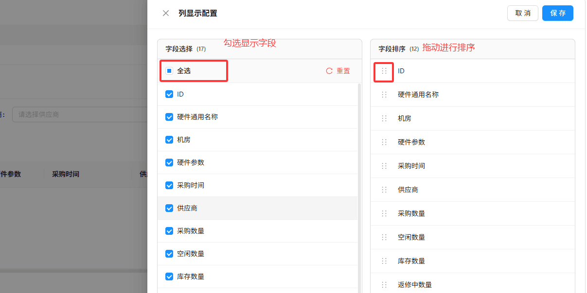
Task: Grab drag handle for 供应商 row
Action: coord(384,190)
